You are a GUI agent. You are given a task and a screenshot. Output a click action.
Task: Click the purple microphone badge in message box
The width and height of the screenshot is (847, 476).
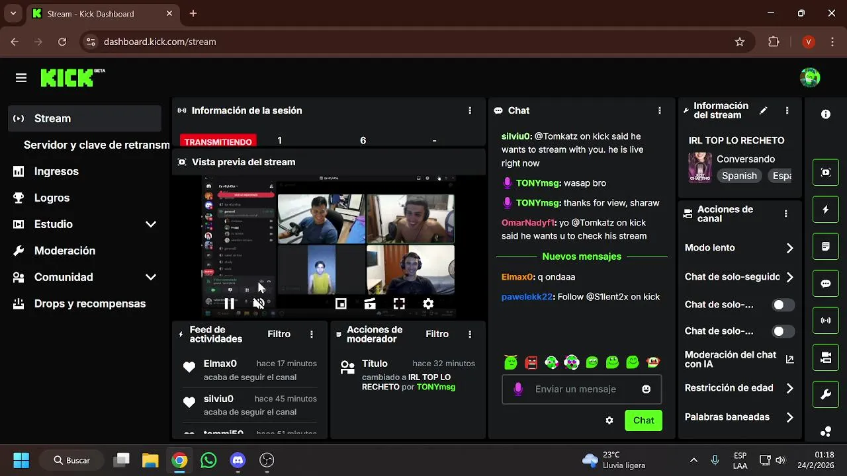[518, 389]
